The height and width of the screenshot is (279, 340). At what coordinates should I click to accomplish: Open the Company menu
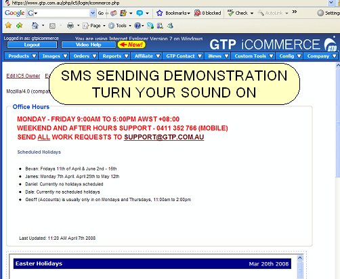tap(320, 56)
